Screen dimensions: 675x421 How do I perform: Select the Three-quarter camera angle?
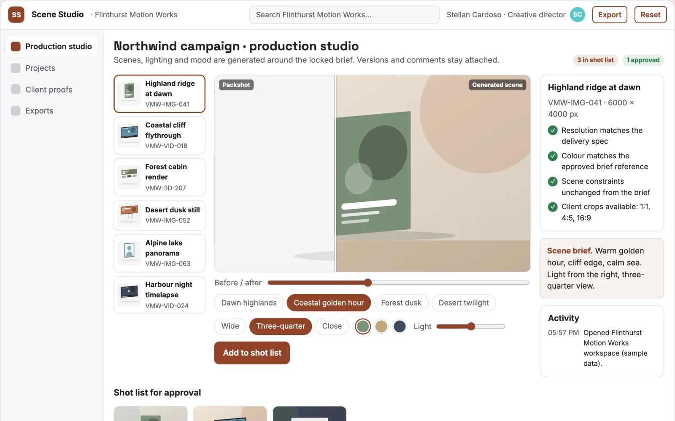coord(281,326)
